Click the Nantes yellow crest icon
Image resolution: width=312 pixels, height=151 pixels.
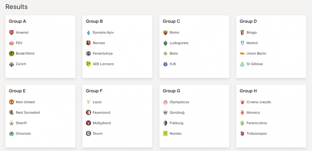(165, 134)
